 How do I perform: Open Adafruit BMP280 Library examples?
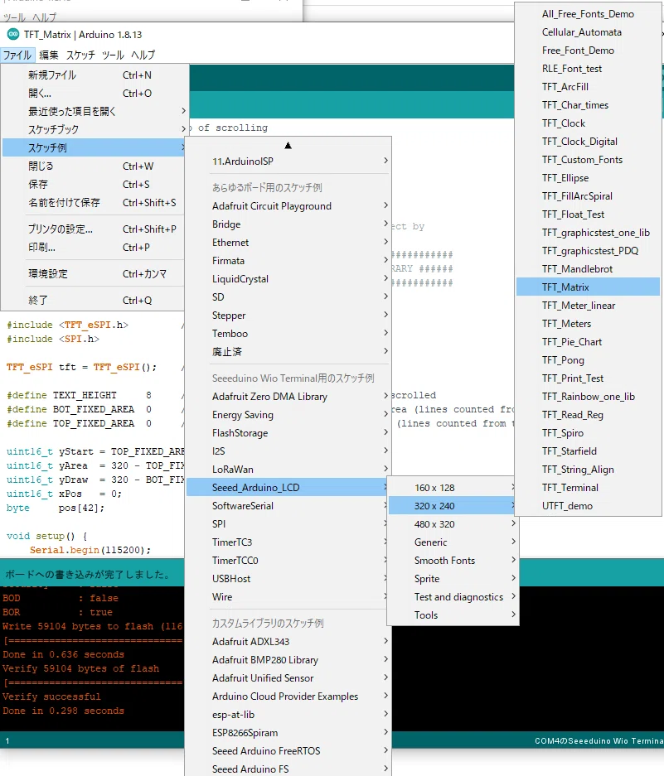(x=288, y=660)
